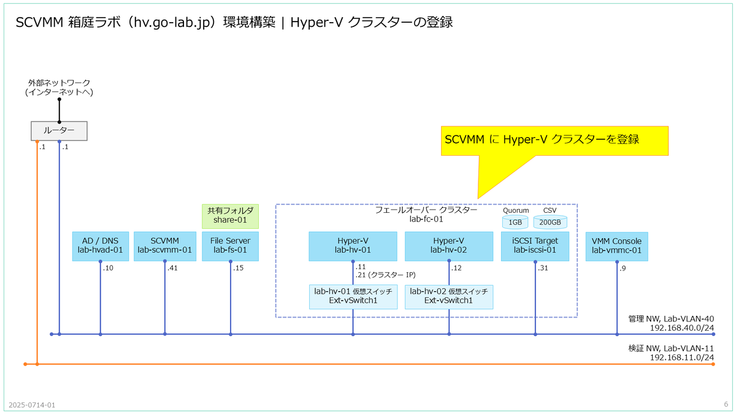Click the .9 address label
The height and width of the screenshot is (414, 736).
point(623,268)
